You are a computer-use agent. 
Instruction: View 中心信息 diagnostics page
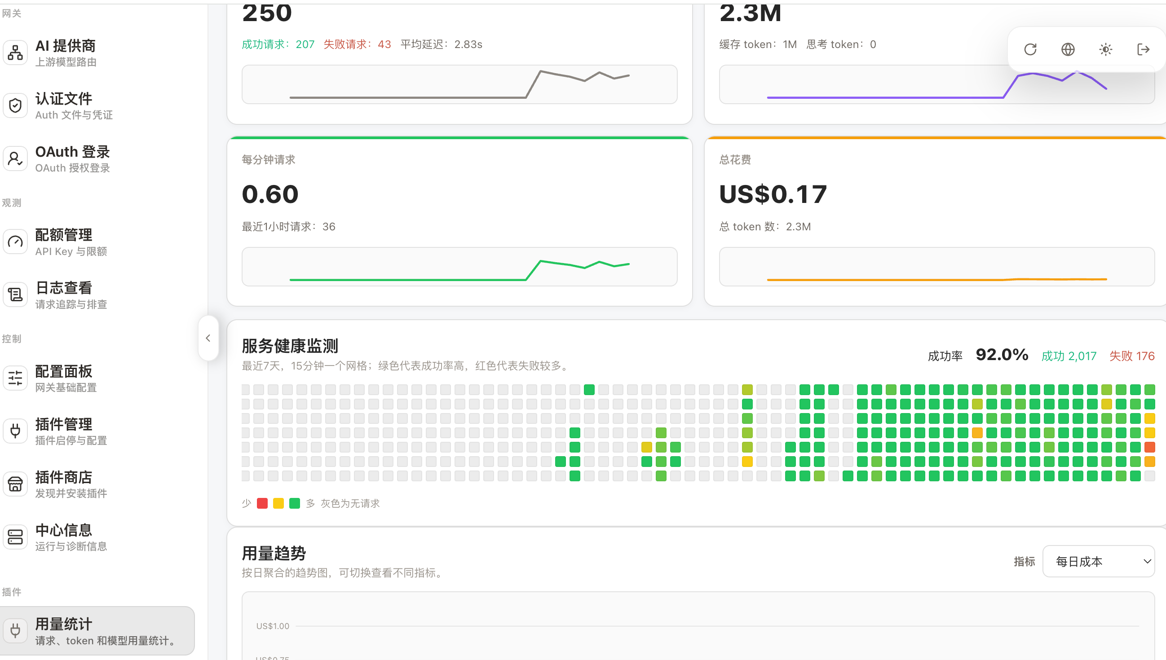pos(97,537)
